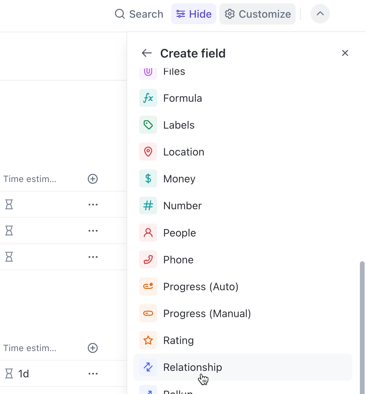Click the Create field list scrollbar
The height and width of the screenshot is (394, 366).
362,327
